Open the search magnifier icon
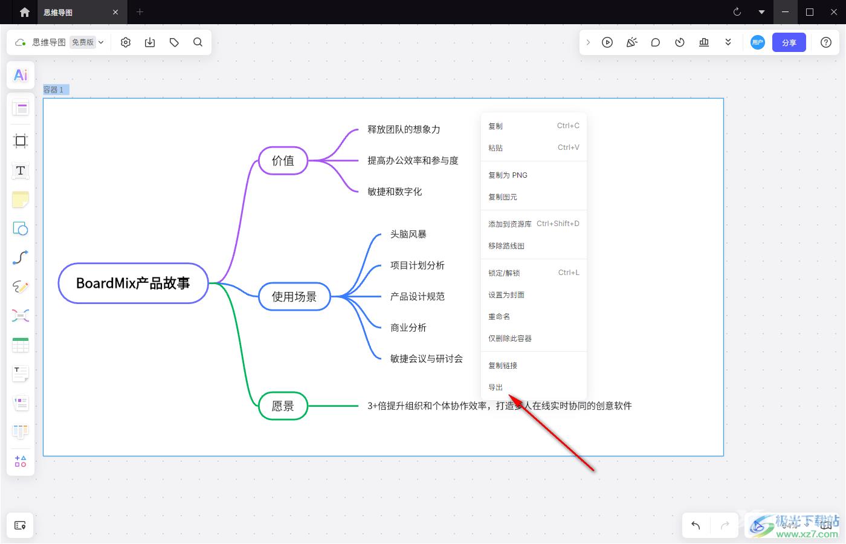The height and width of the screenshot is (544, 846). click(x=198, y=42)
